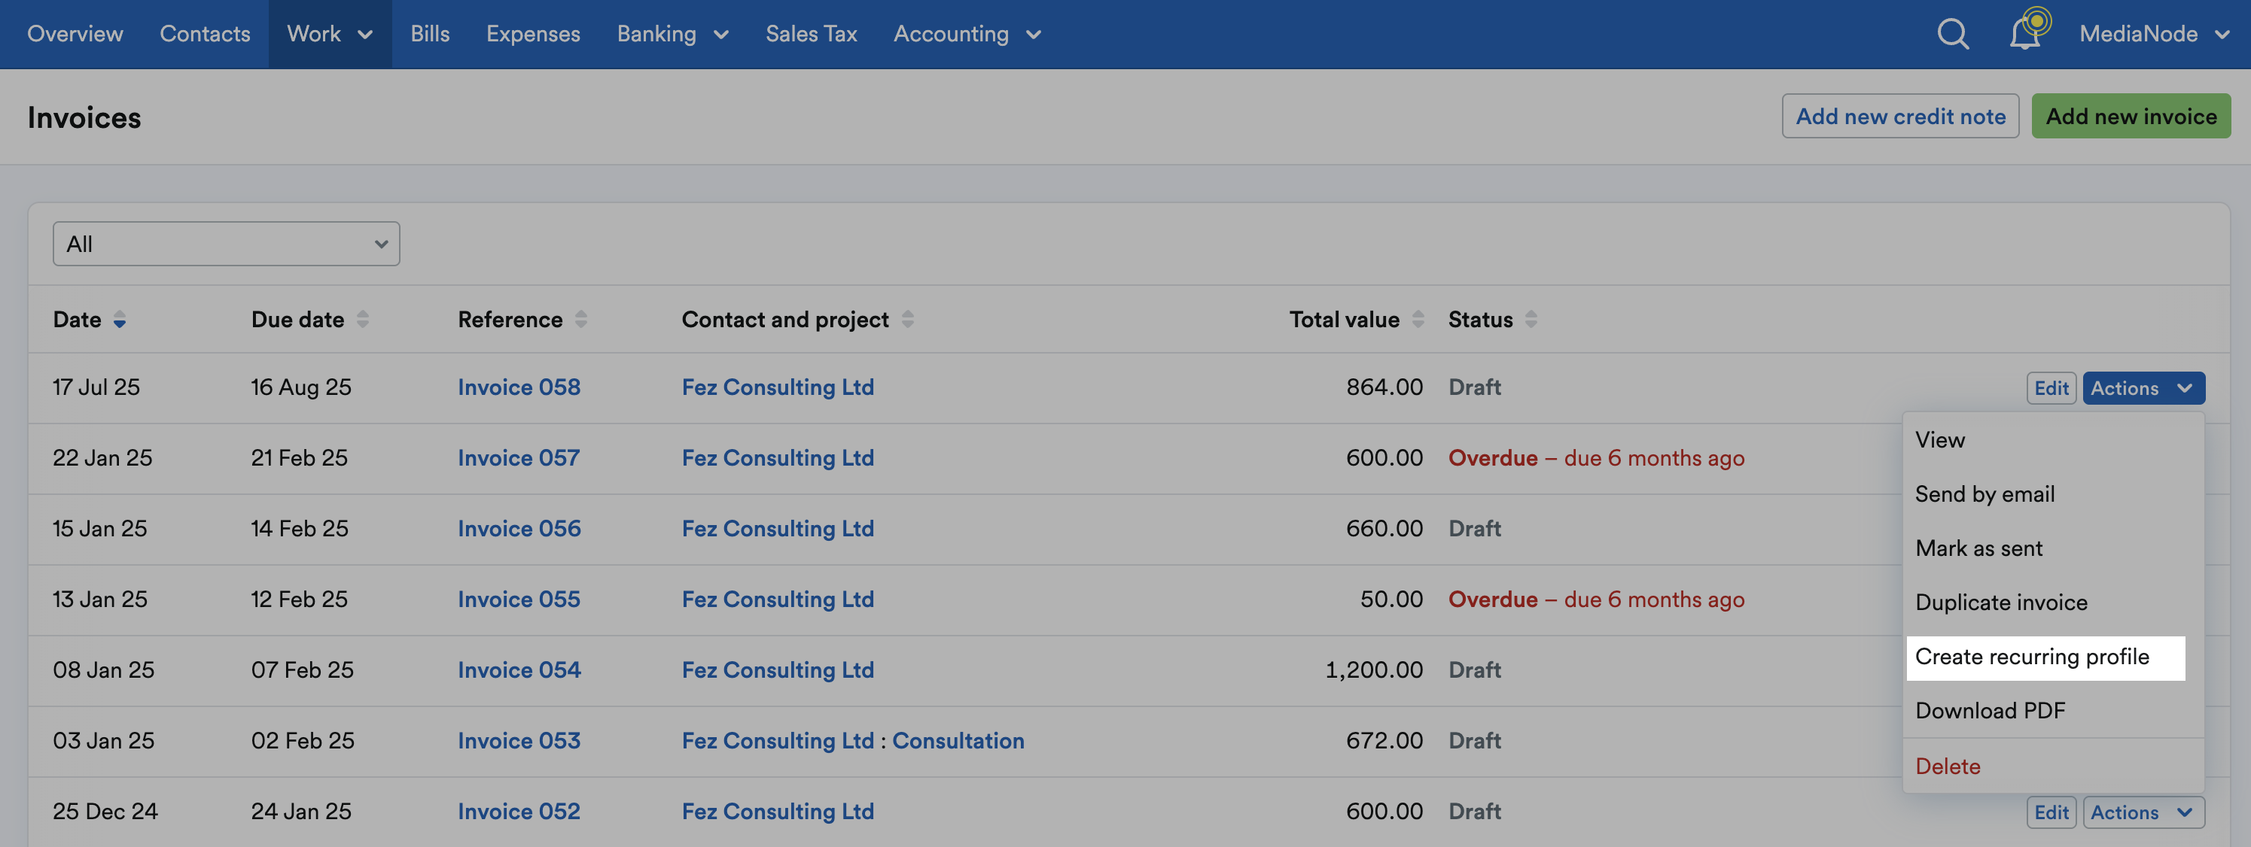Open Invoice 055 link

(x=519, y=600)
